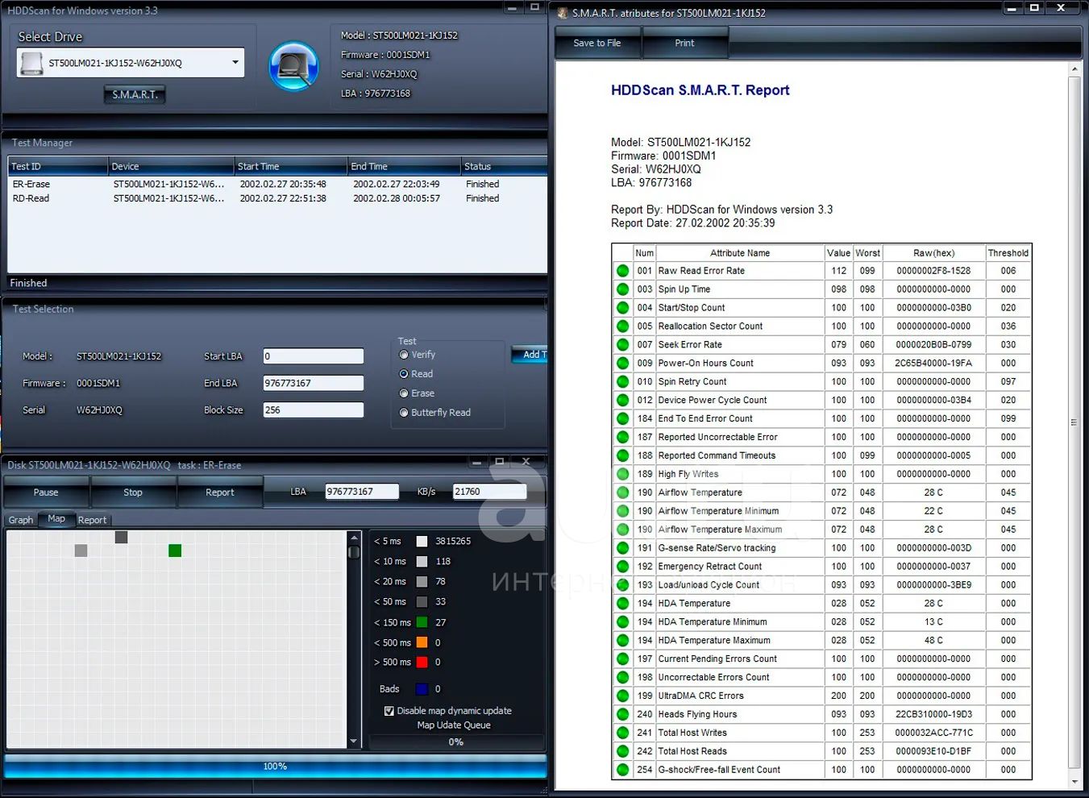Uncheck Disable map dynamic update
This screenshot has height=798, width=1089.
point(389,711)
